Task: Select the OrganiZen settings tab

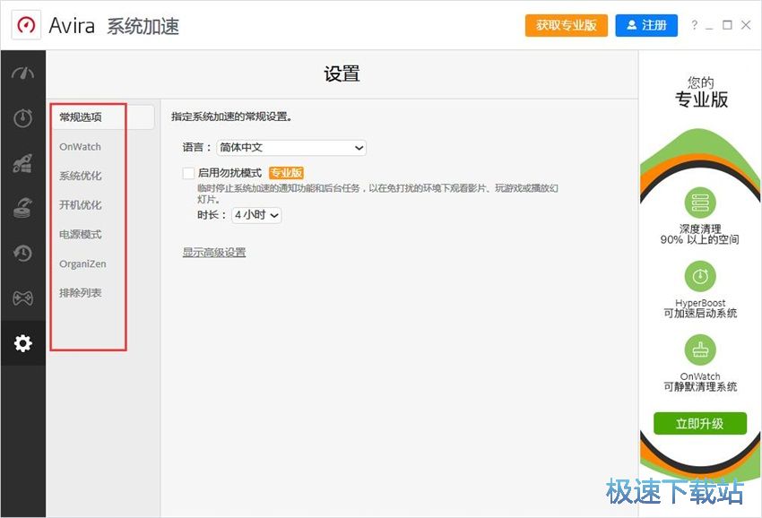Action: (82, 263)
